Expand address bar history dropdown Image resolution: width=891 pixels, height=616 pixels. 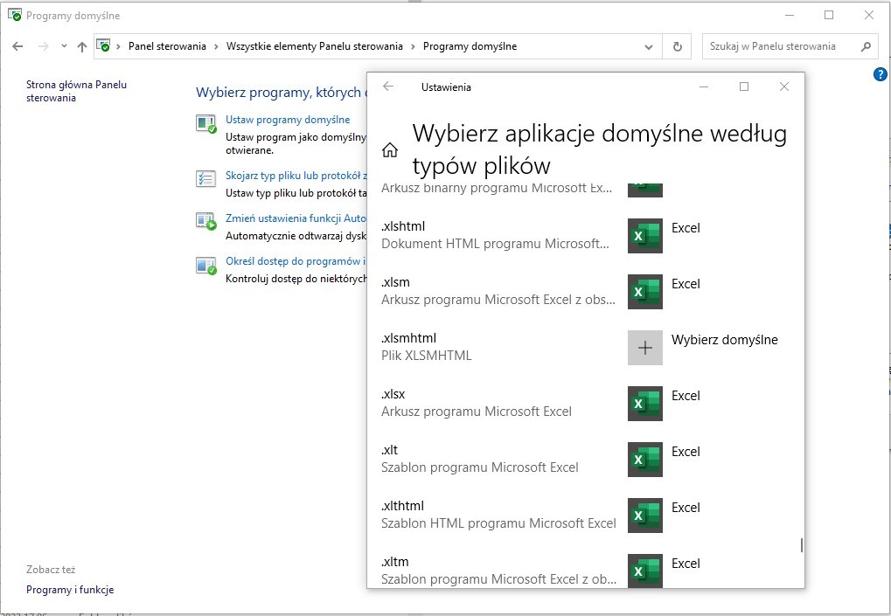point(649,46)
